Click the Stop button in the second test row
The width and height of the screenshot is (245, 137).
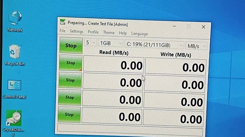[70, 80]
